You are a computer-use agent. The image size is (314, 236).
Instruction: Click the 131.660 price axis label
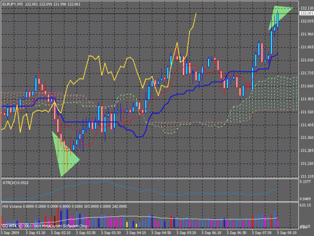pos(307,86)
